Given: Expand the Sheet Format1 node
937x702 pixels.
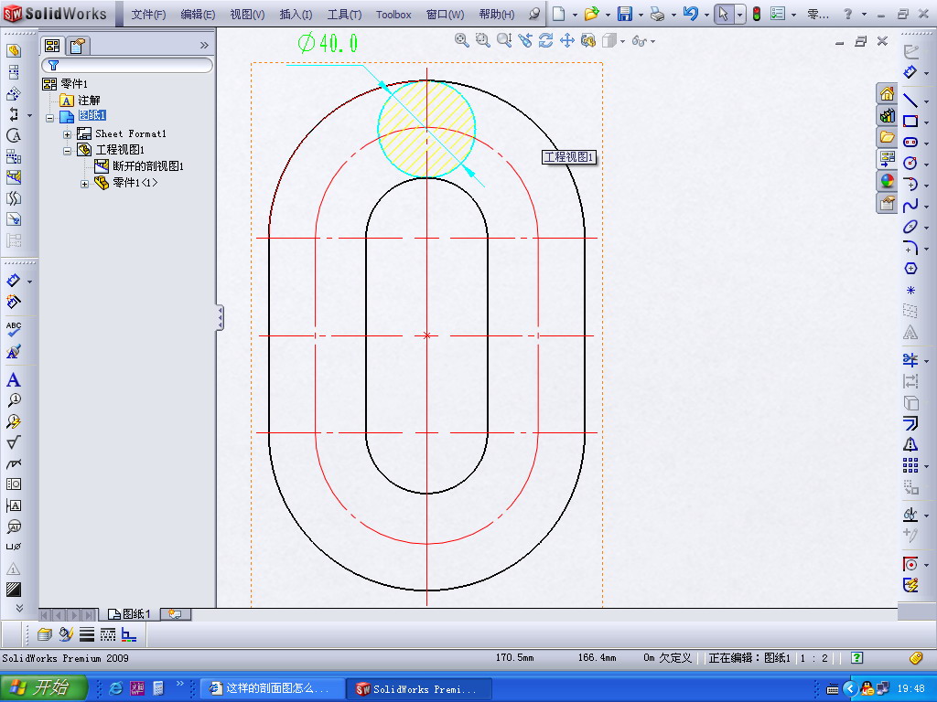Looking at the screenshot, I should click(67, 134).
